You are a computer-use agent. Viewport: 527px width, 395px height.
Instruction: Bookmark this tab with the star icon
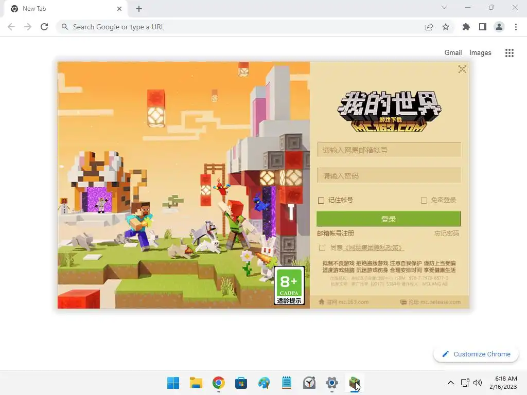(x=446, y=27)
